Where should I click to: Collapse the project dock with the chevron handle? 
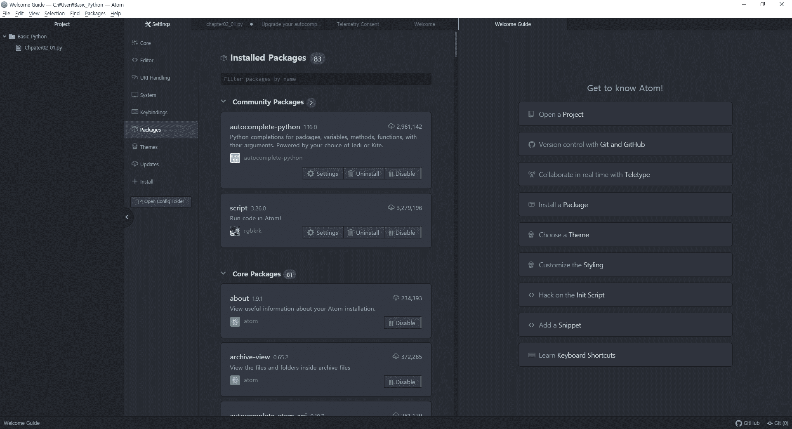[x=127, y=217]
